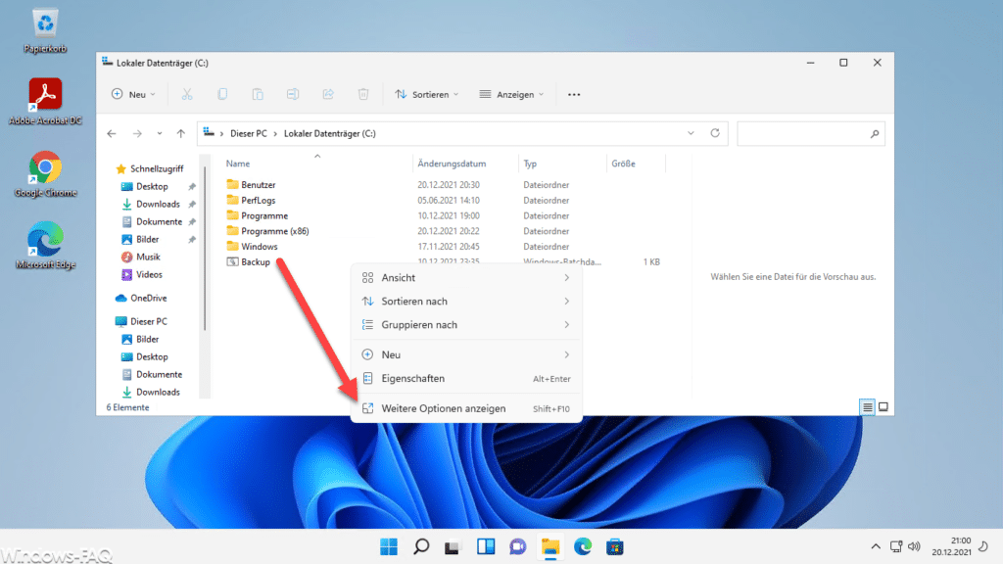Click the search magnifier icon
The image size is (1003, 564).
pos(875,133)
